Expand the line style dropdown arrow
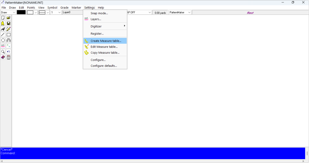This screenshot has width=309, height=163. 48,12
